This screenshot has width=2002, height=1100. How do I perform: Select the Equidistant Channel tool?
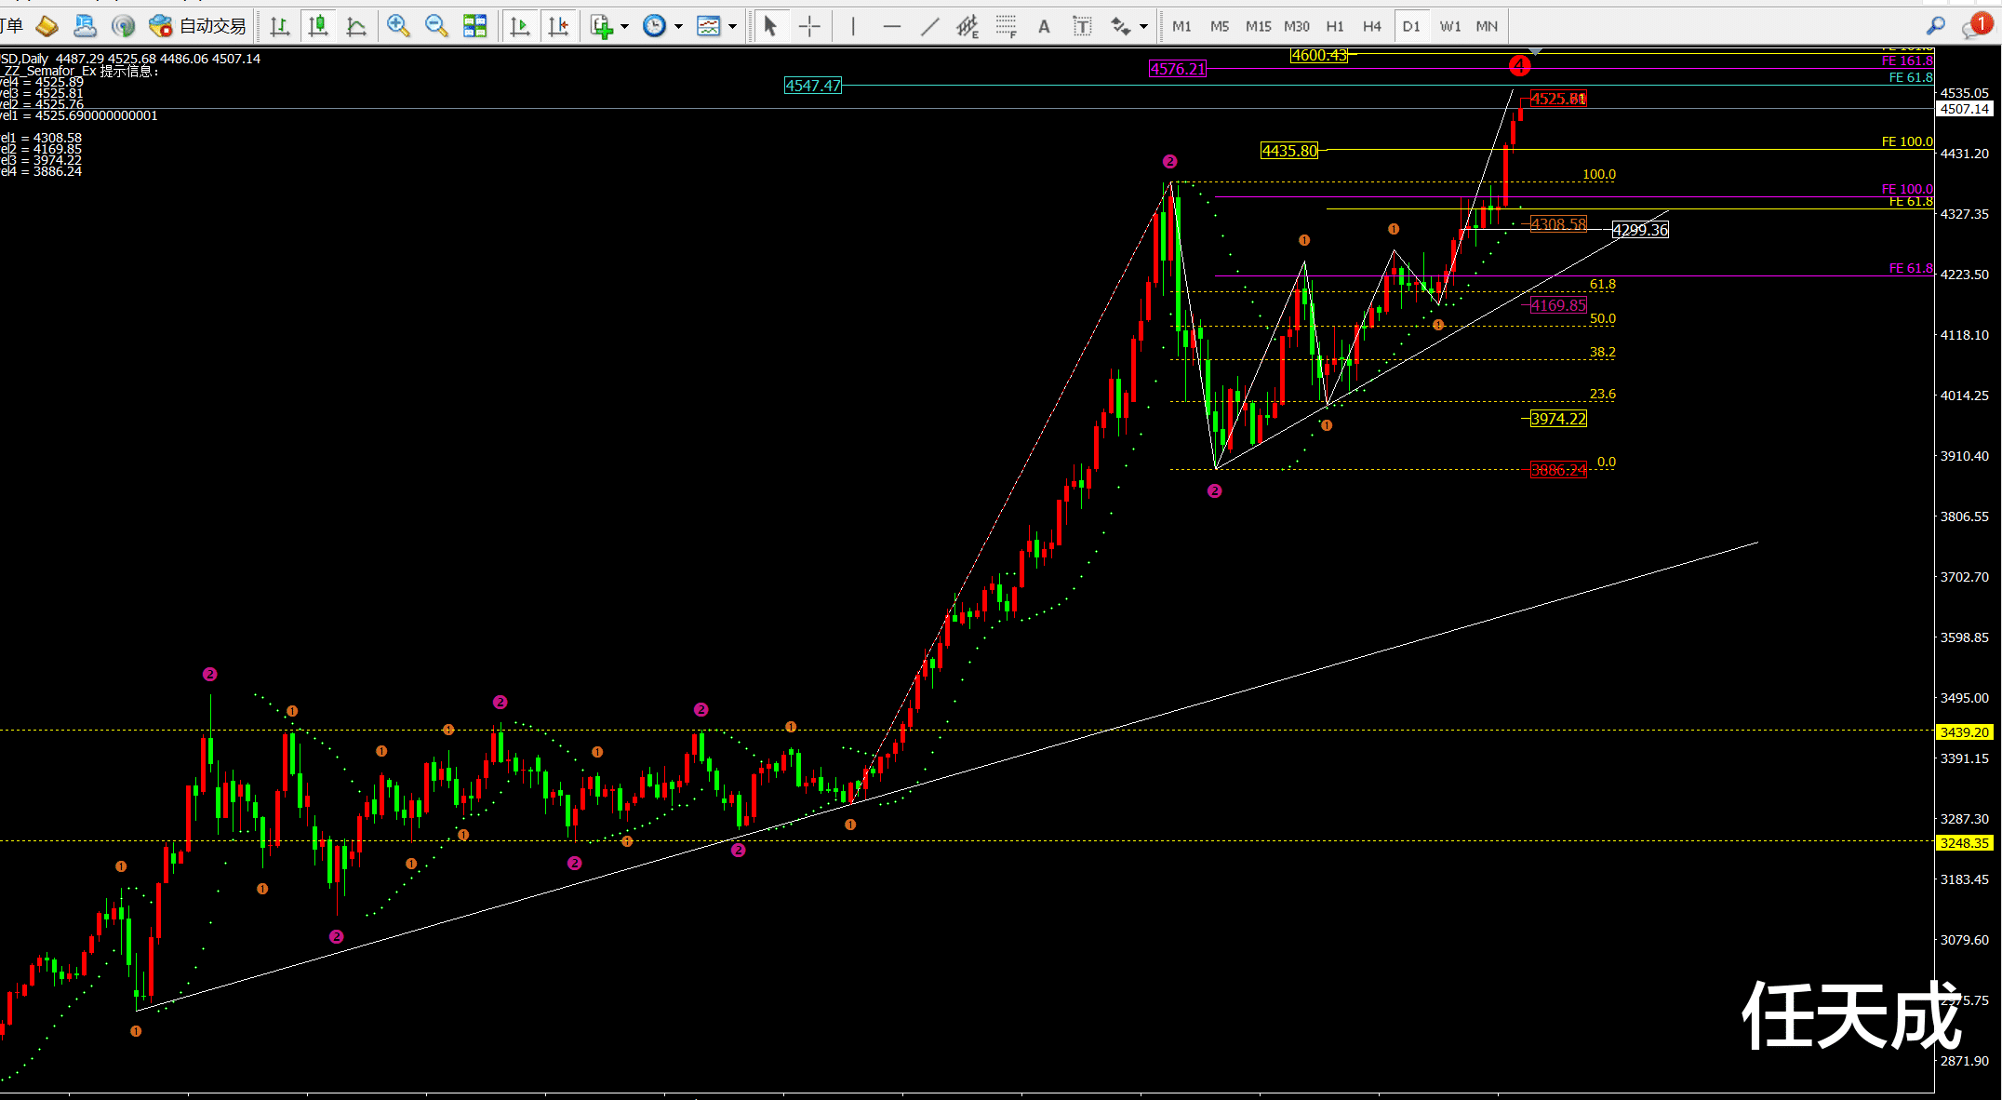[968, 26]
